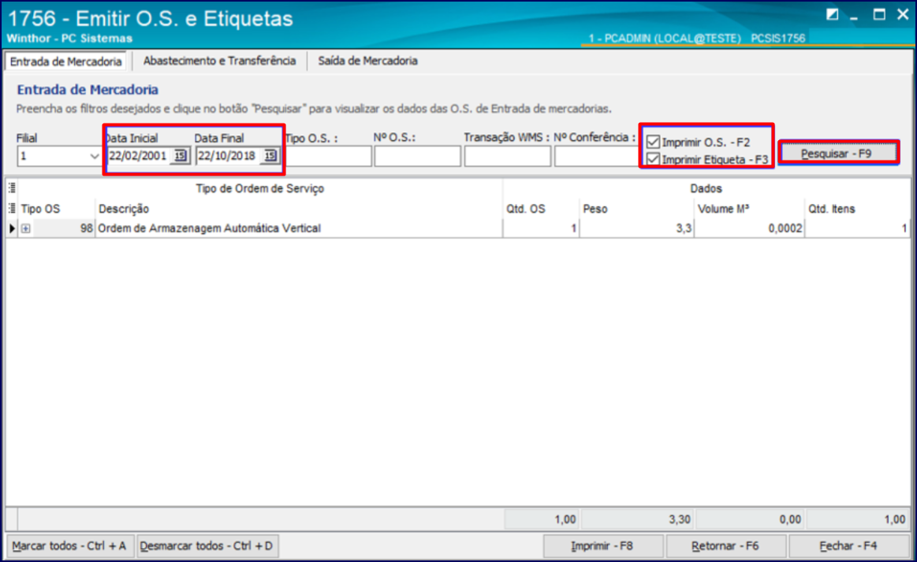Toggle Imprimir O.S. - F2 checkbox
The height and width of the screenshot is (562, 917).
(x=653, y=142)
